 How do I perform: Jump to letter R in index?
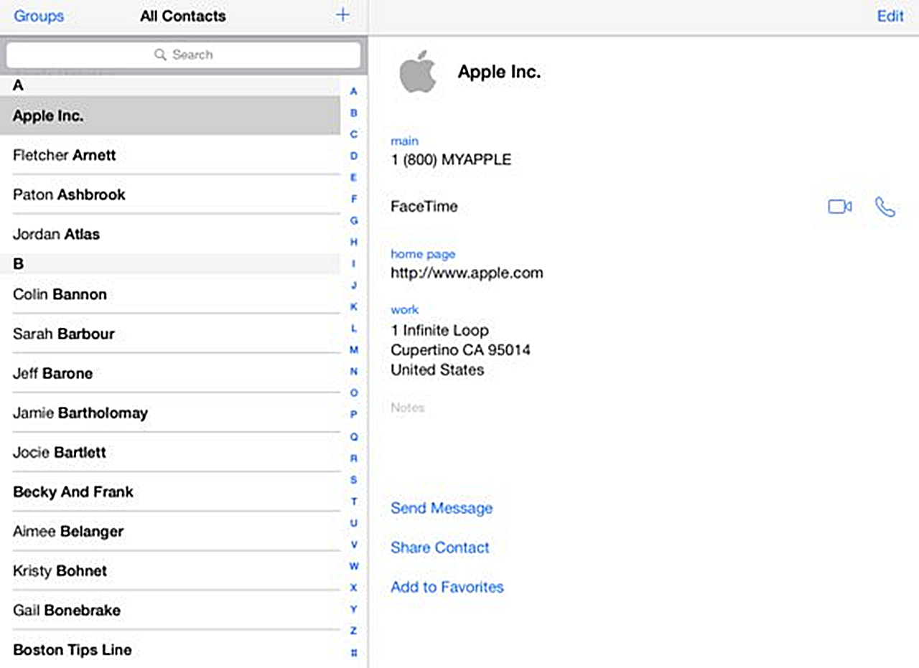(353, 458)
